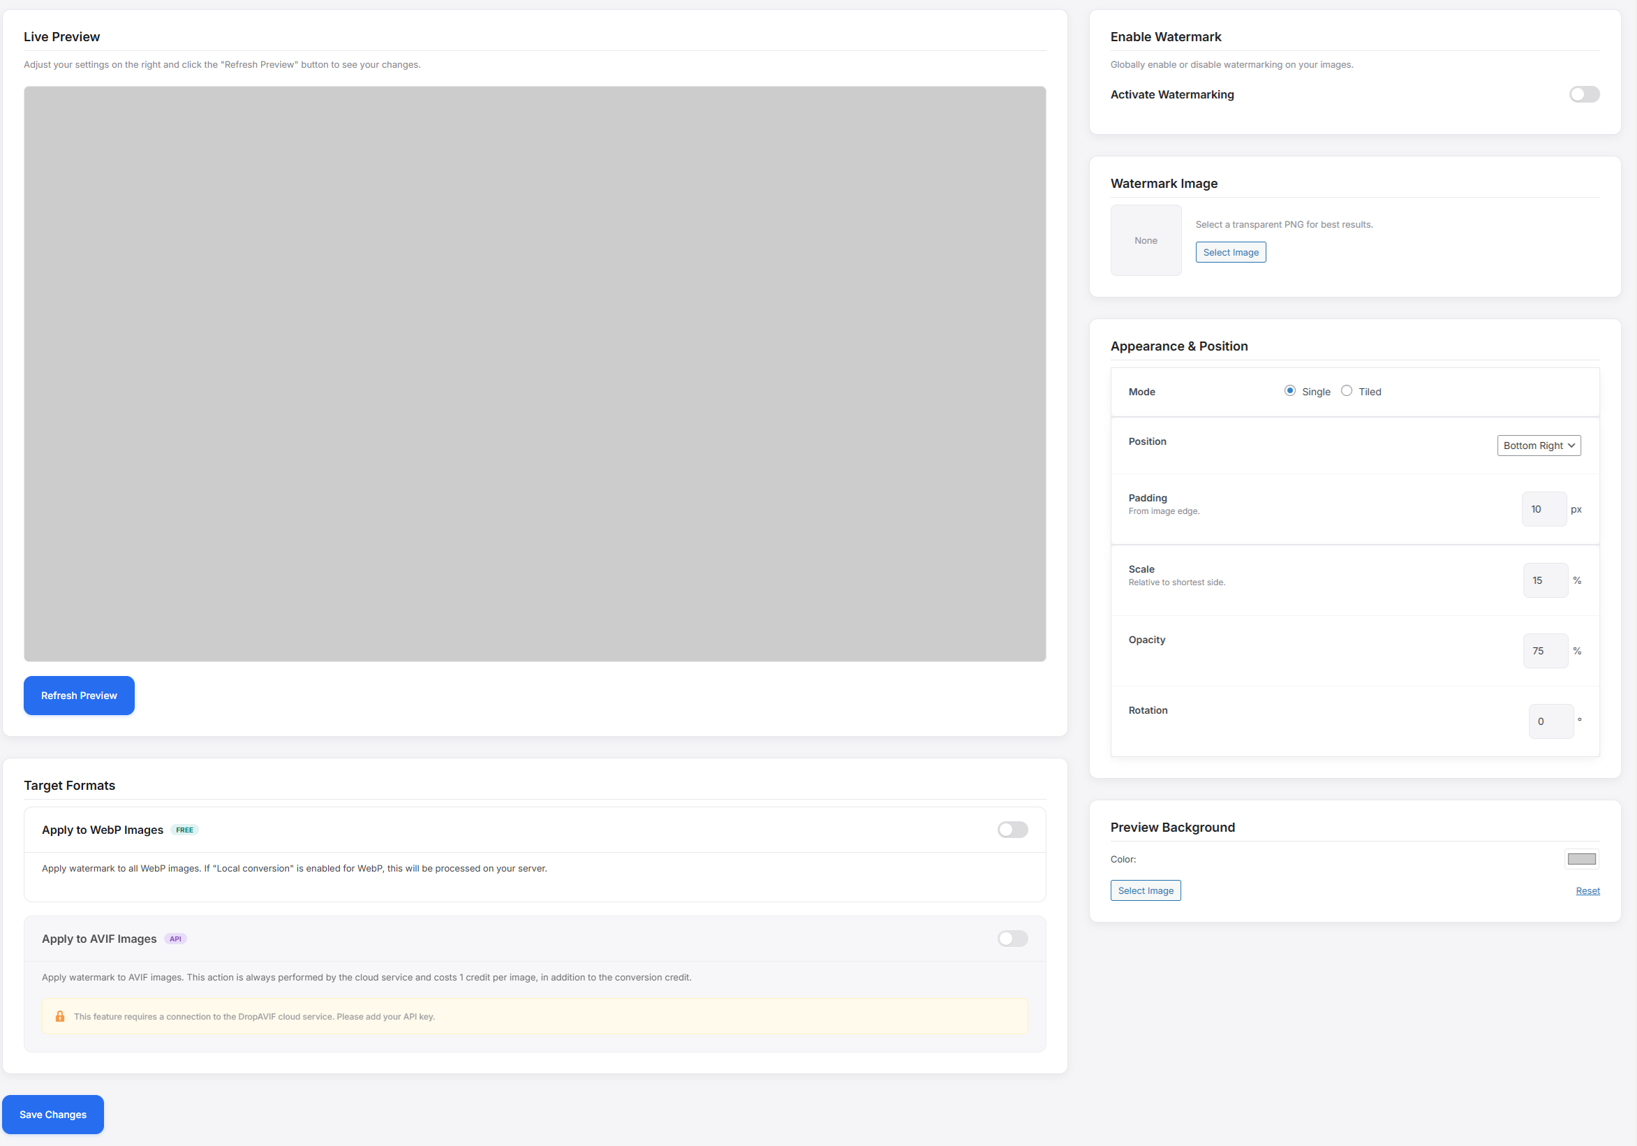
Task: Turn on Apply to AVIF Images
Action: [1012, 939]
